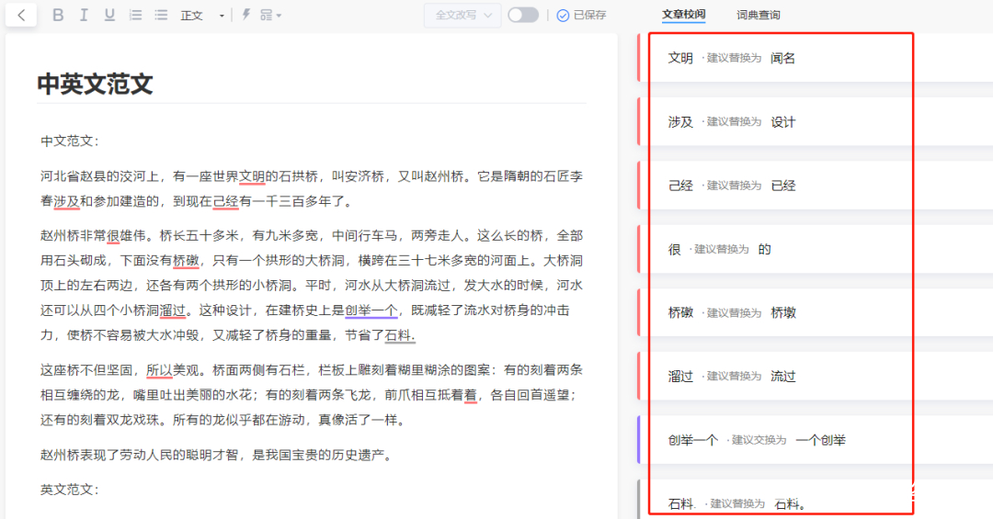
Task: Switch to the 文章校阅 tab
Action: (x=683, y=15)
